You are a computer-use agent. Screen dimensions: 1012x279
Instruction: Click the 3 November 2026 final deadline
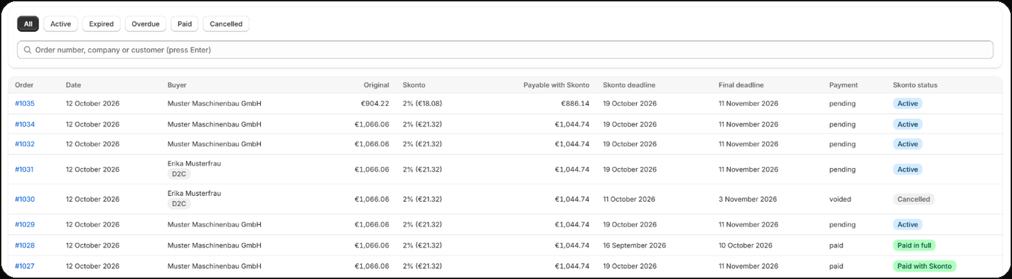pos(748,199)
